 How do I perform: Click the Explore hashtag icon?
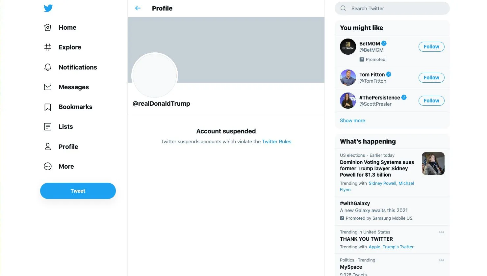pyautogui.click(x=48, y=47)
